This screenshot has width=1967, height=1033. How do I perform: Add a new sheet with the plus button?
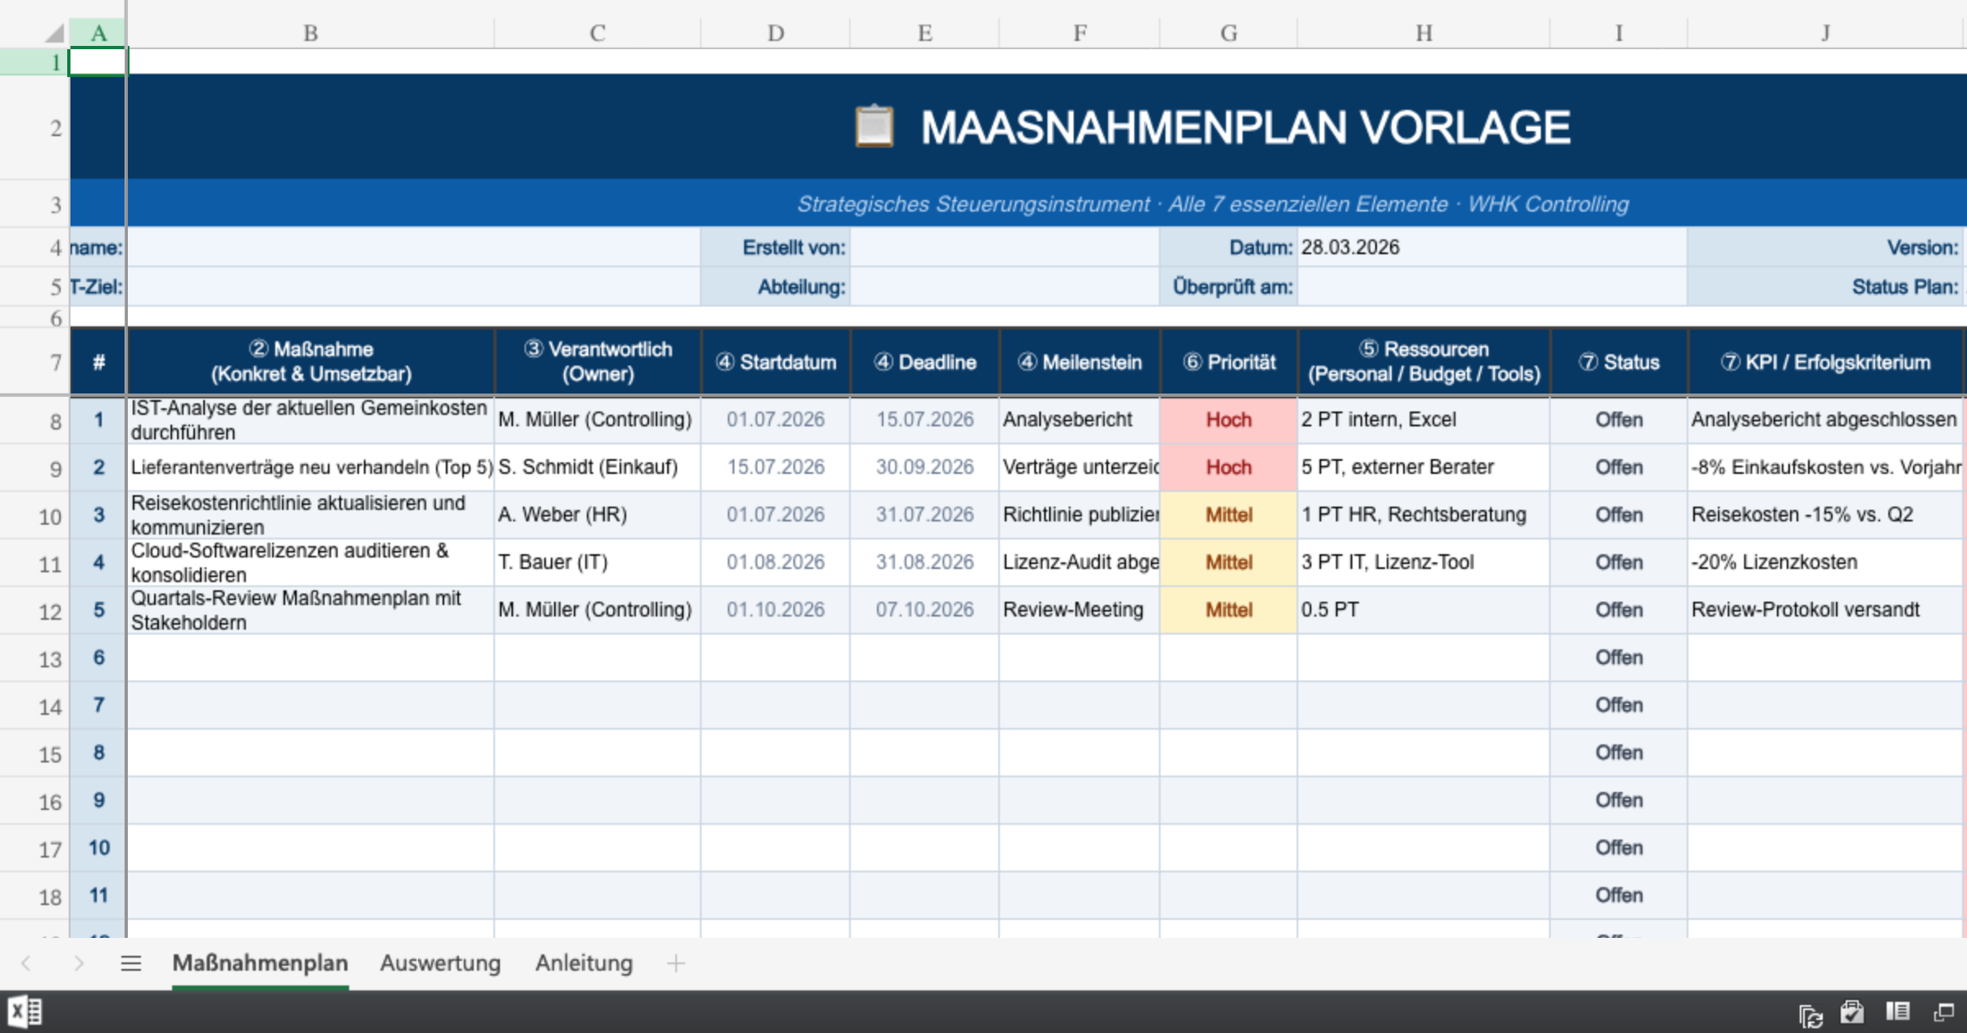(x=675, y=963)
